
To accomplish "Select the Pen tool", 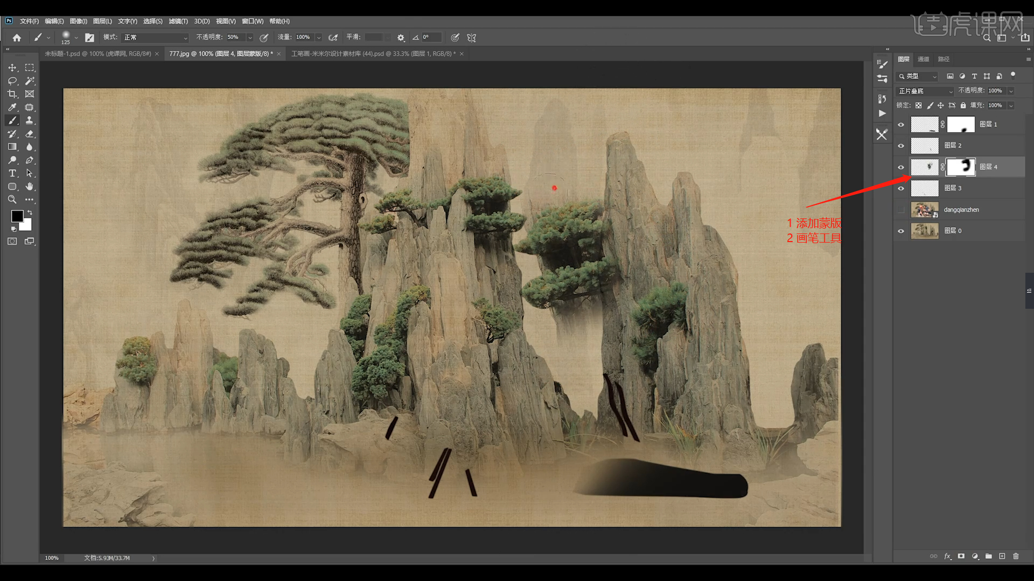I will tap(30, 160).
